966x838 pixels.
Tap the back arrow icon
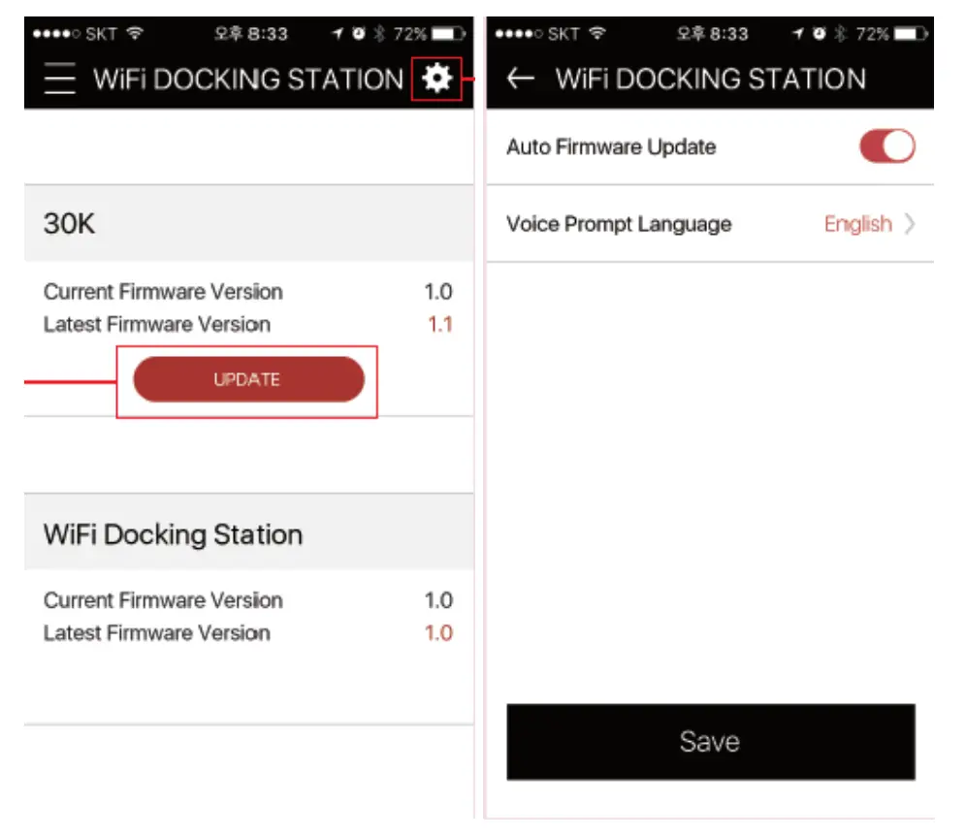521,79
